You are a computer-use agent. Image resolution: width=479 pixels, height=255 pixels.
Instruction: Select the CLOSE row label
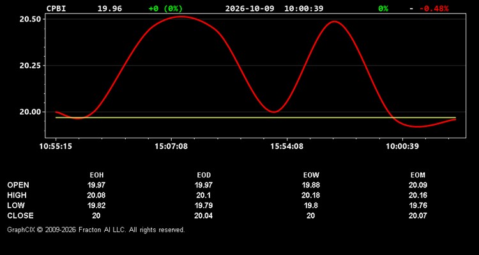[20, 215]
